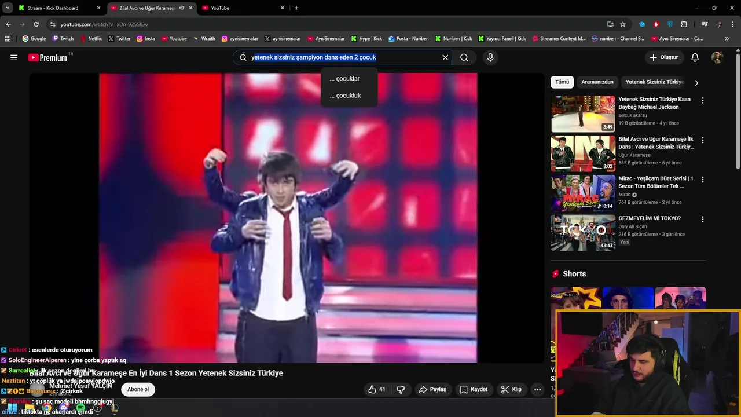Screen dimensions: 741x417
Task: Start voice search with the microphone
Action: point(490,57)
